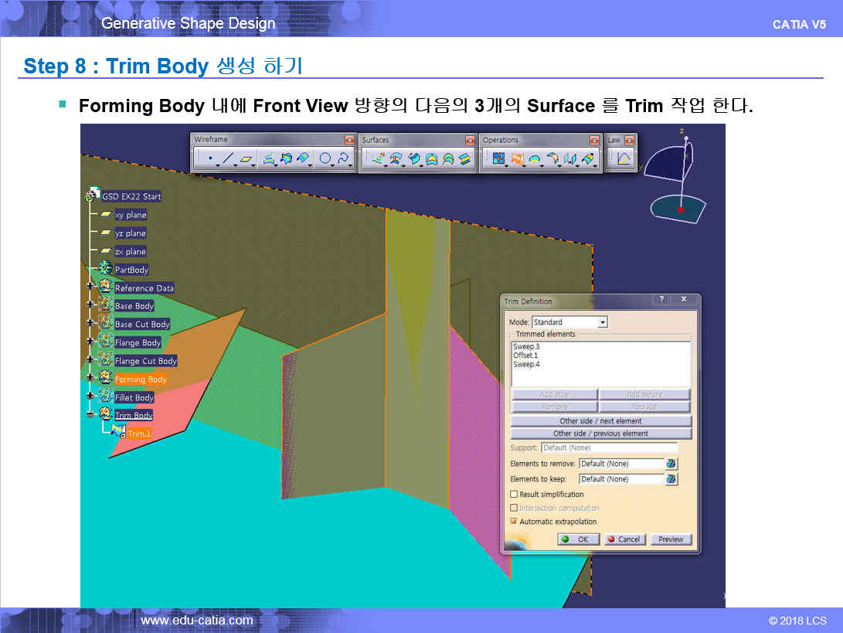The image size is (843, 633).
Task: Click the Elements to keep input field
Action: [621, 479]
